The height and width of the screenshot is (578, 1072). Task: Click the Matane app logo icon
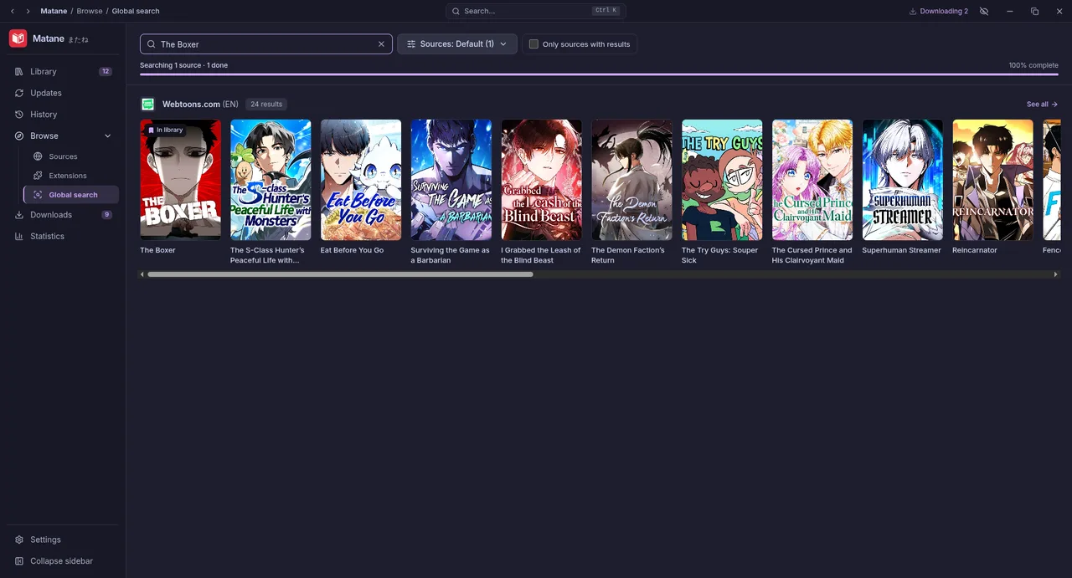pyautogui.click(x=18, y=38)
